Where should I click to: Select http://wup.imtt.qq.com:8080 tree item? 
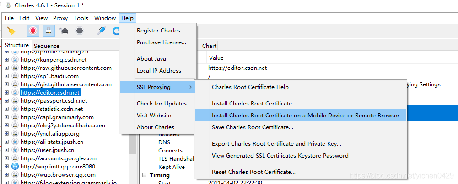58,167
